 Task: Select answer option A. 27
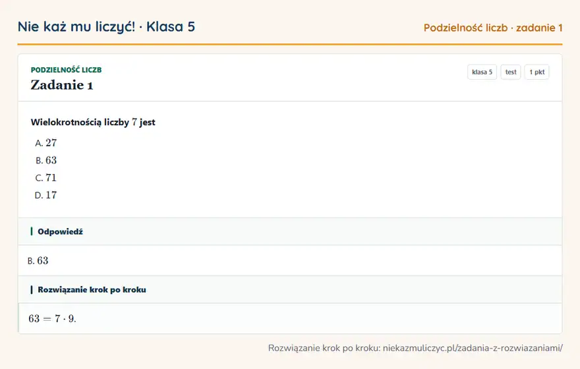[x=46, y=143]
